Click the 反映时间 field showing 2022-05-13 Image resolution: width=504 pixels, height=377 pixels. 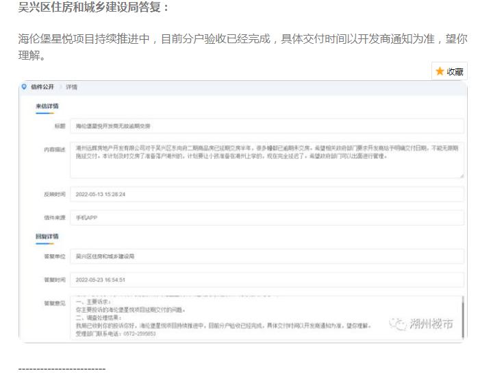point(267,194)
